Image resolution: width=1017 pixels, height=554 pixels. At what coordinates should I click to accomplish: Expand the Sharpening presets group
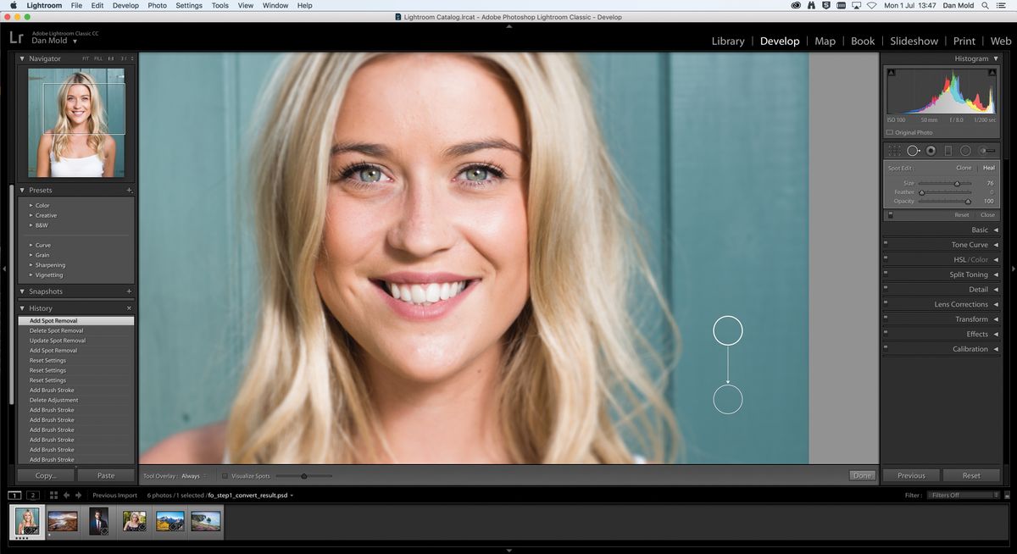pos(51,265)
